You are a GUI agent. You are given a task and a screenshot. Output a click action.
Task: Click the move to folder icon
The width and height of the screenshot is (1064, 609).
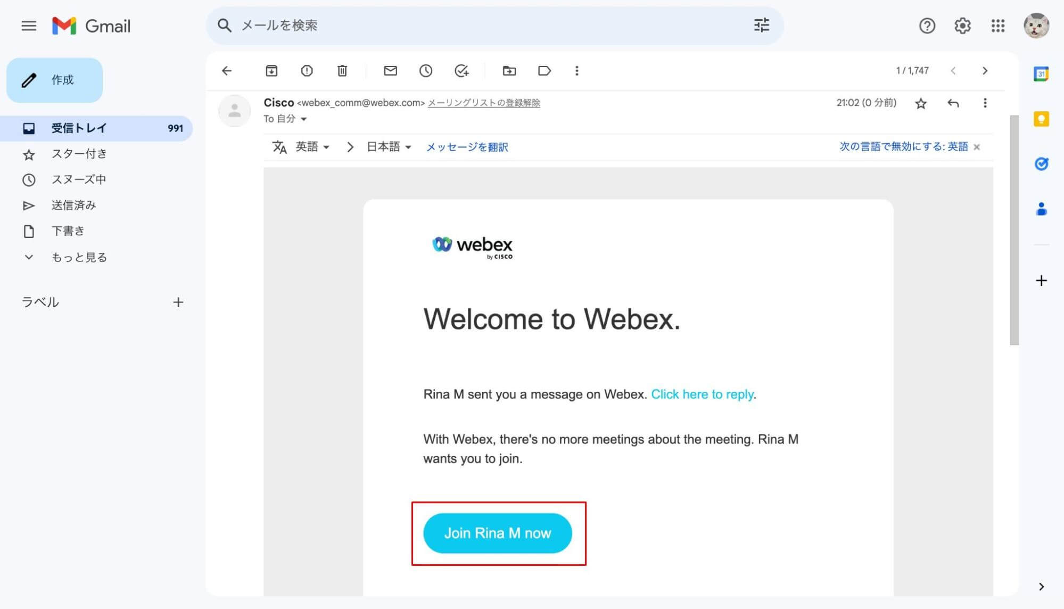click(510, 71)
